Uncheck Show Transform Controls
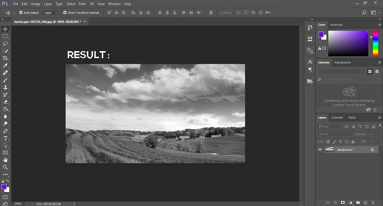Image resolution: width=383 pixels, height=206 pixels. (x=65, y=13)
